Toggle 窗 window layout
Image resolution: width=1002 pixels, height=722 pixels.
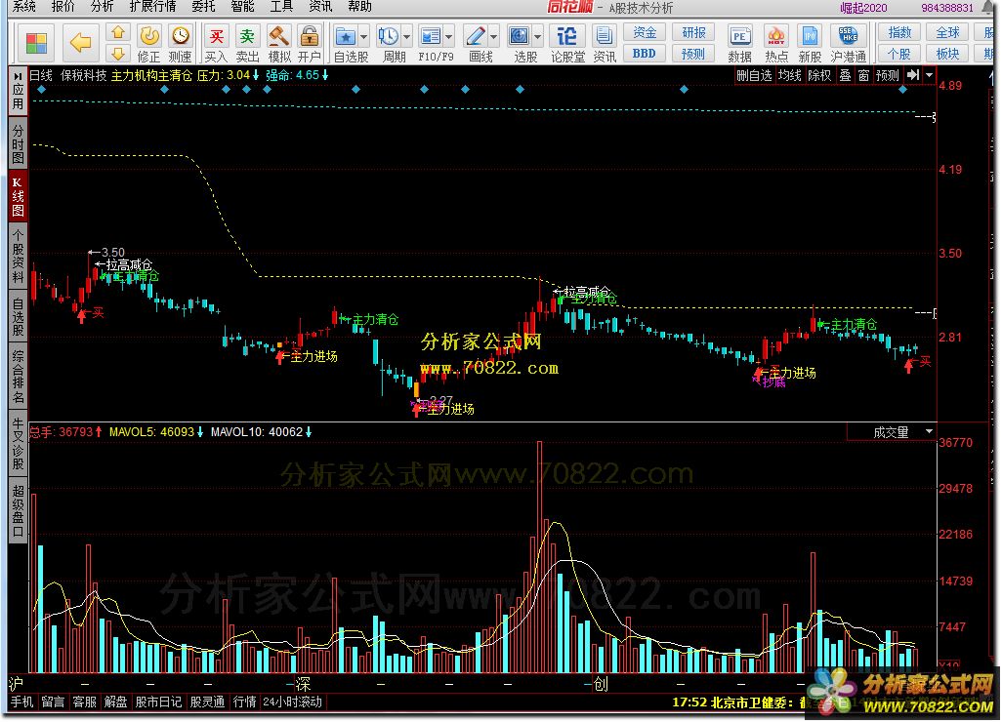(x=863, y=75)
